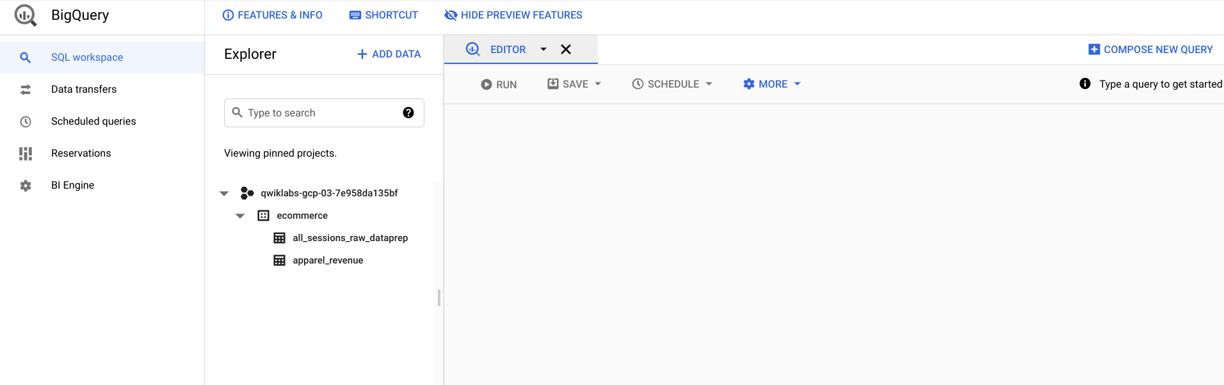Screen dimensions: 1224x385
Task: Click the ecommerce dataset icon
Action: (x=263, y=216)
